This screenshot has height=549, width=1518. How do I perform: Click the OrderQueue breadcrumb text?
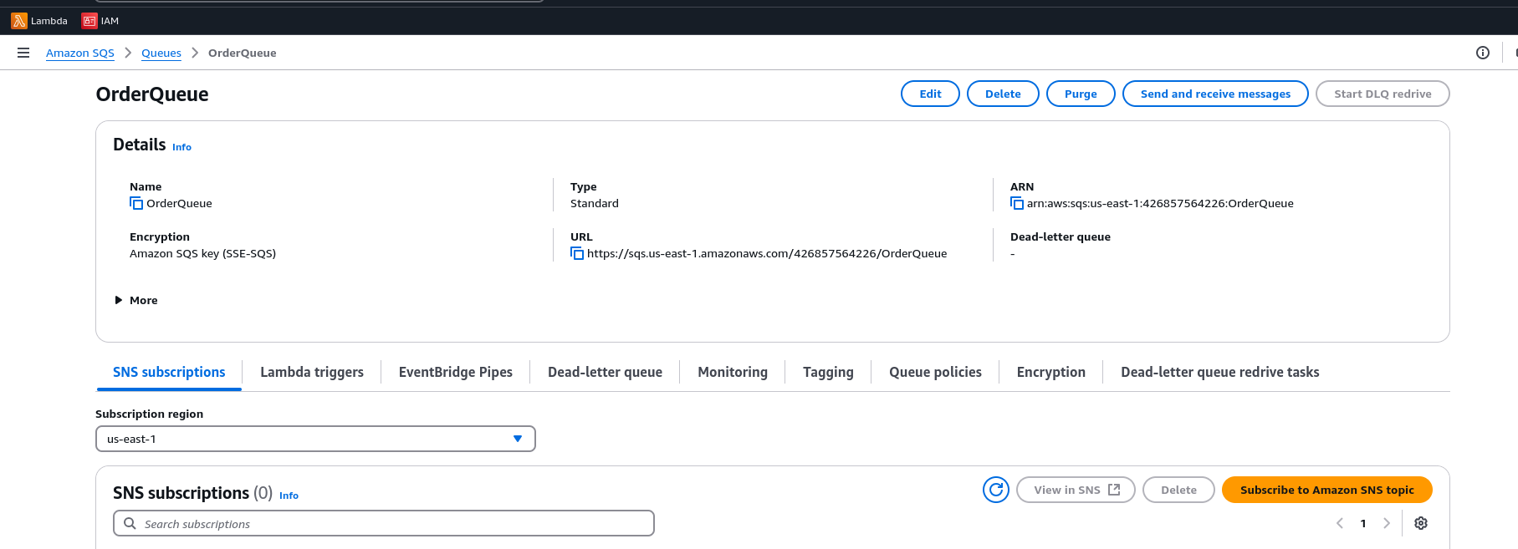click(x=242, y=53)
